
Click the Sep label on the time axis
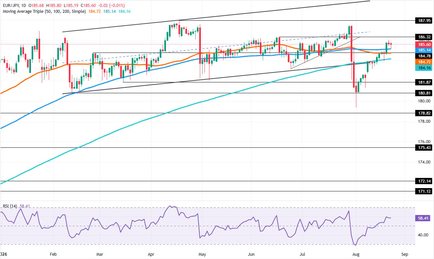pyautogui.click(x=404, y=254)
